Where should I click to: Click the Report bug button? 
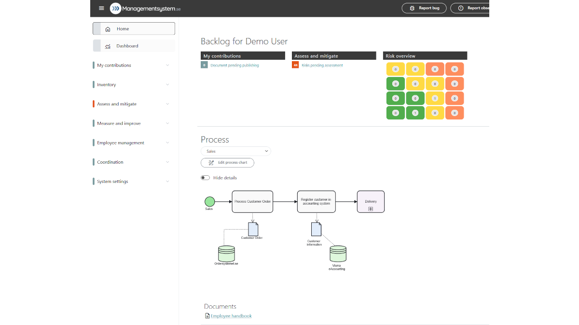click(424, 8)
